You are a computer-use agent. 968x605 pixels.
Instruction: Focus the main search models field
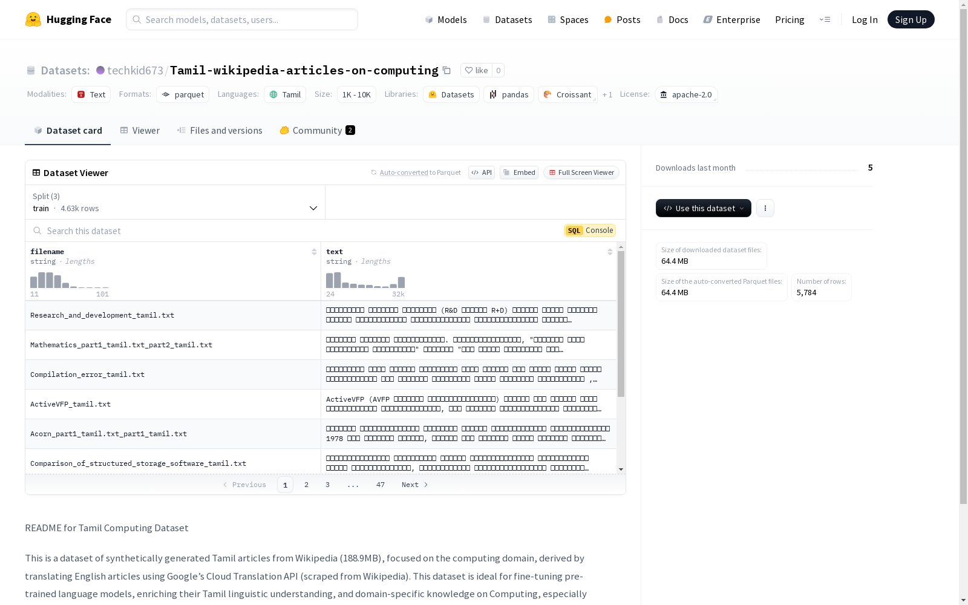tap(242, 19)
